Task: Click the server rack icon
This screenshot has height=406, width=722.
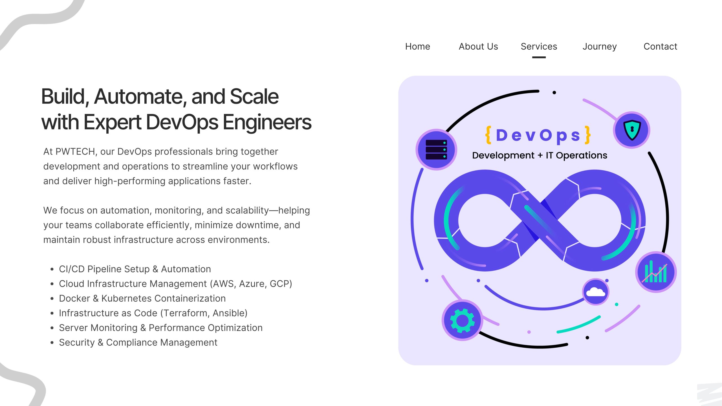Action: (436, 150)
